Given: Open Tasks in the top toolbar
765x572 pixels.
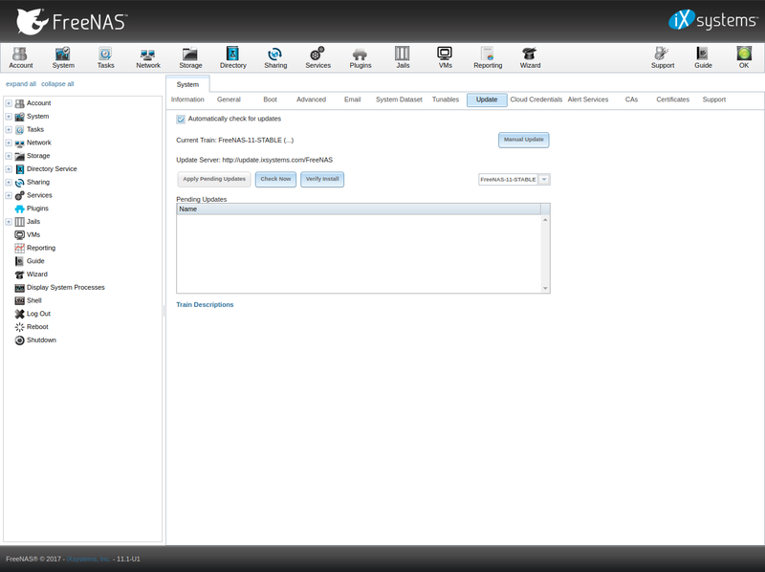Looking at the screenshot, I should (105, 57).
